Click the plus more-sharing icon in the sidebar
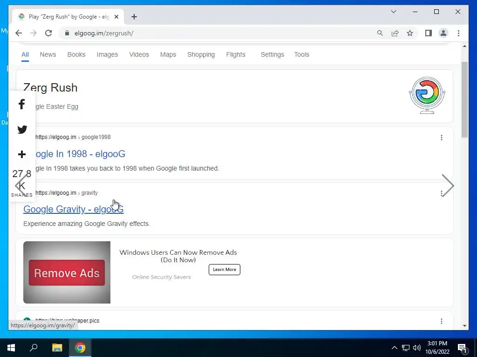 (22, 154)
